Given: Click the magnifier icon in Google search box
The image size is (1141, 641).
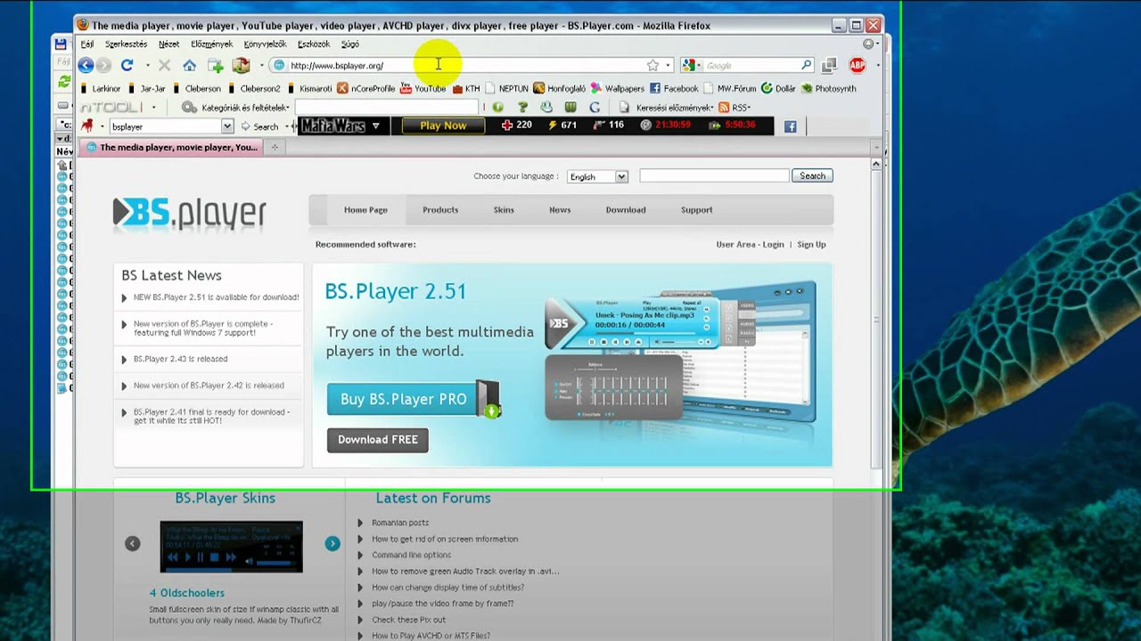Looking at the screenshot, I should point(806,65).
